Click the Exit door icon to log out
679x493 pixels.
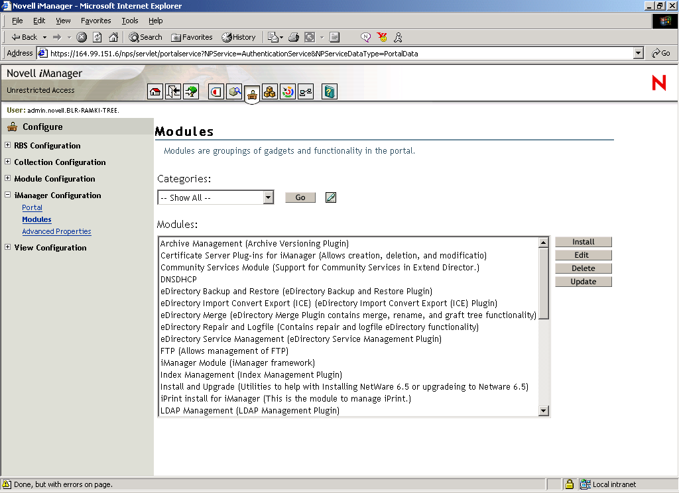[x=173, y=91]
